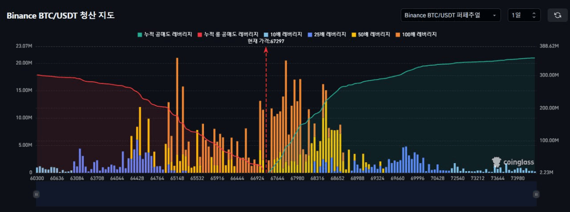Screen dimensions: 570x212
Task: Click the 63708 price axis label
Action: click(x=97, y=178)
